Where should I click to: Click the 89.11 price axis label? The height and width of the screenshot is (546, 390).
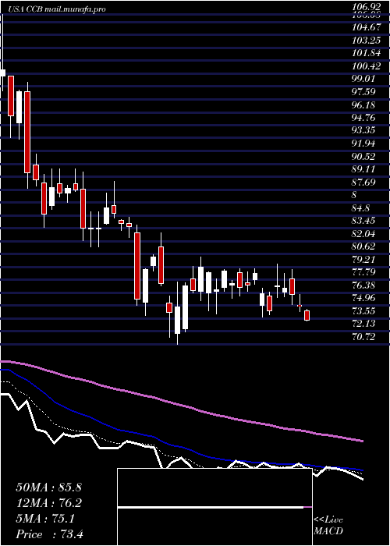tap(364, 169)
